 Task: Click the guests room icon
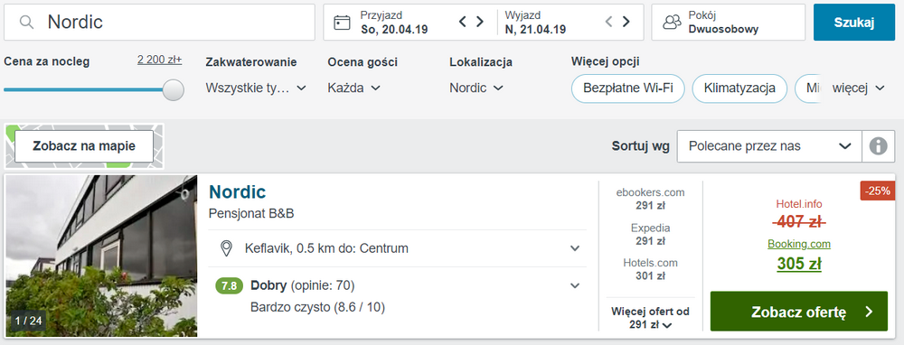[672, 23]
